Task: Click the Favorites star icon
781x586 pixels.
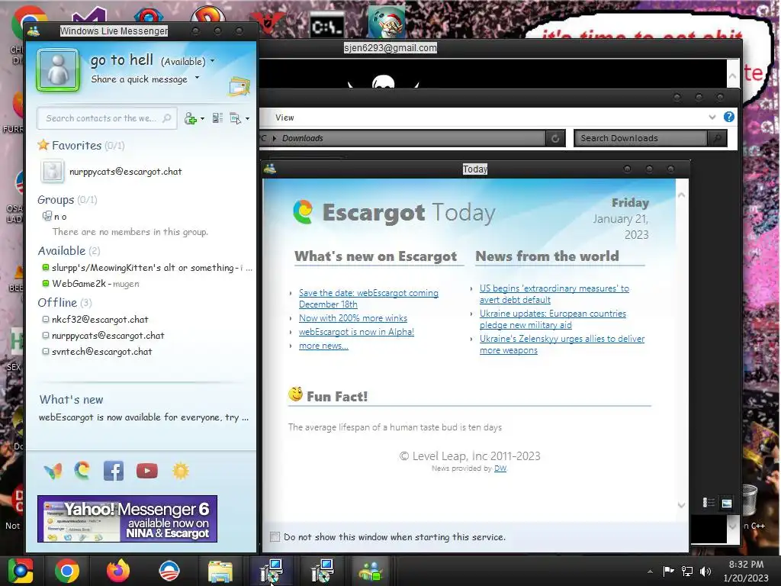Action: pyautogui.click(x=43, y=145)
